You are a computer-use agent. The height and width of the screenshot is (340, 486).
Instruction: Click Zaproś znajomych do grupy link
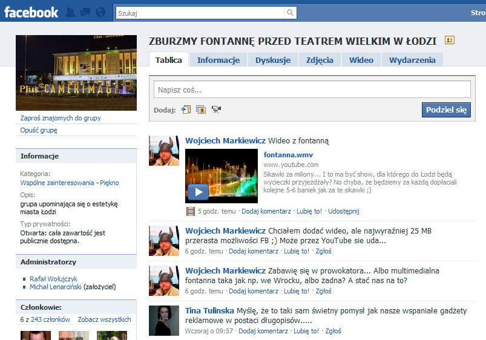(61, 118)
